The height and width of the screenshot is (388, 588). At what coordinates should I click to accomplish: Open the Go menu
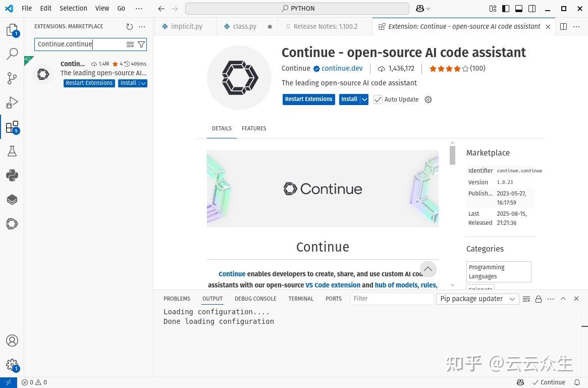(121, 8)
